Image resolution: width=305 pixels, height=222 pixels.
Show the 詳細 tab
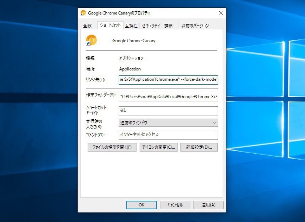tap(168, 25)
